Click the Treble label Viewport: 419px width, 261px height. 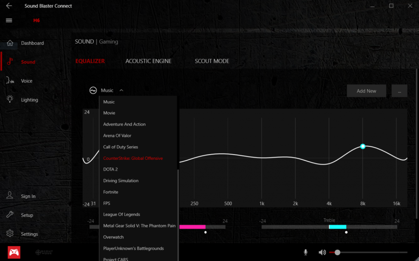pos(329,220)
